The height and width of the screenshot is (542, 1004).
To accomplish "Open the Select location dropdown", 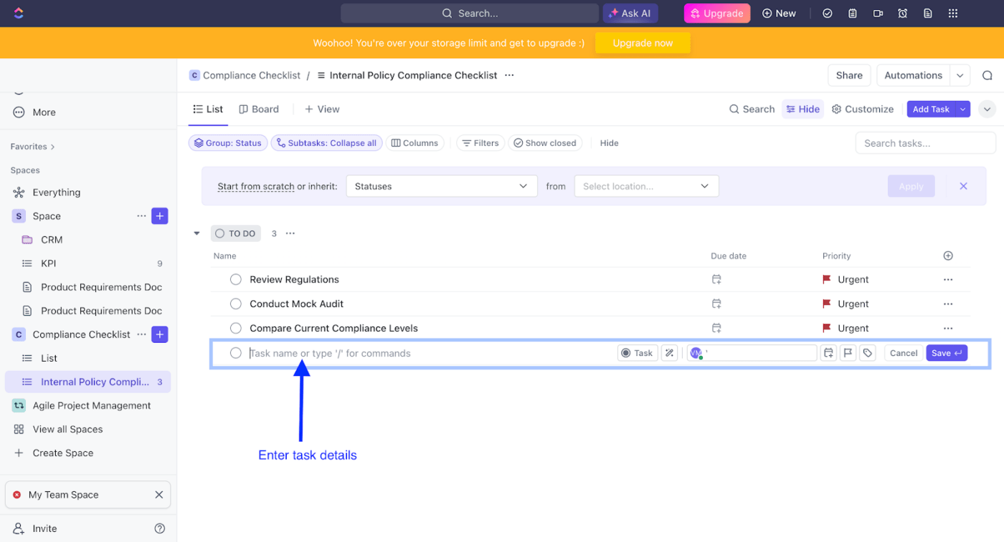I will pos(646,186).
